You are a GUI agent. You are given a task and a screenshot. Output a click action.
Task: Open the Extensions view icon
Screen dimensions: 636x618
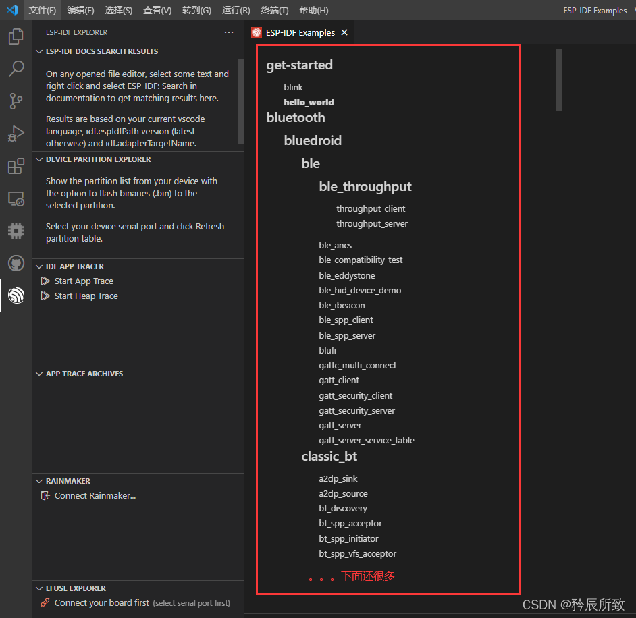pos(16,166)
